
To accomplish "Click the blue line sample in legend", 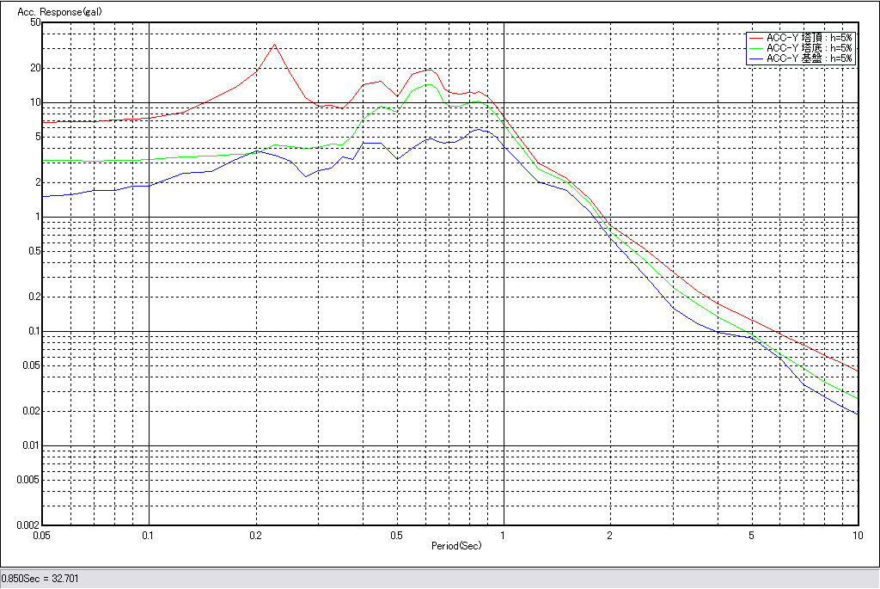I will tap(755, 58).
